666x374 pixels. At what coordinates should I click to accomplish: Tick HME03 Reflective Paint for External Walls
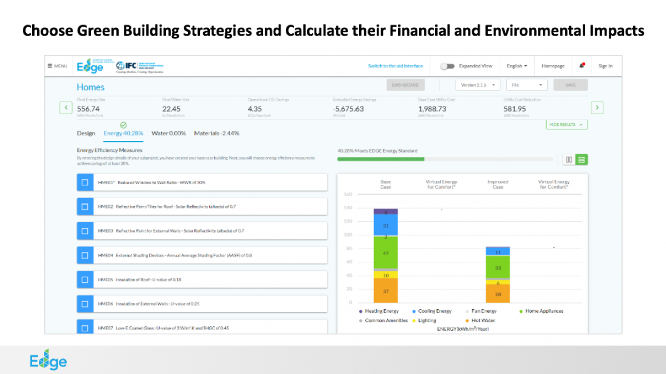pyautogui.click(x=85, y=231)
